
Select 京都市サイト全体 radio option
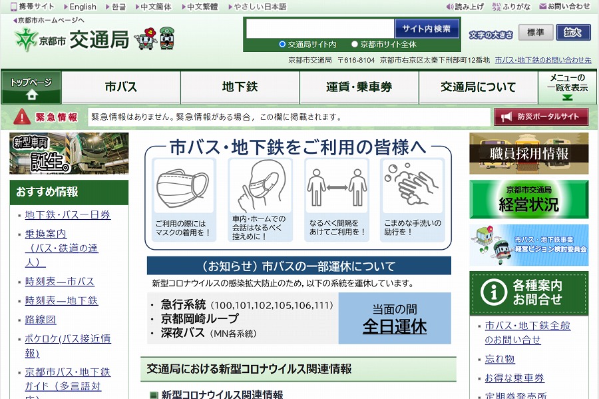click(x=354, y=45)
